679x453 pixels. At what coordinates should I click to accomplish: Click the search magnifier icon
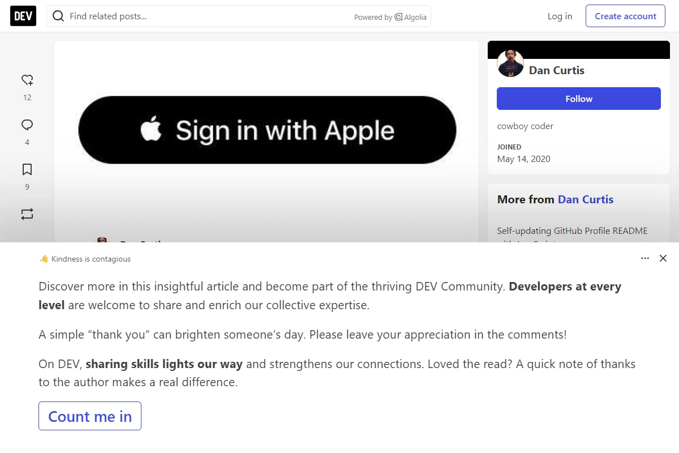click(x=58, y=16)
